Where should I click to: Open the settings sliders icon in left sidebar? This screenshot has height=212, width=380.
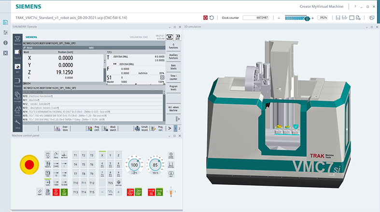tap(5, 32)
